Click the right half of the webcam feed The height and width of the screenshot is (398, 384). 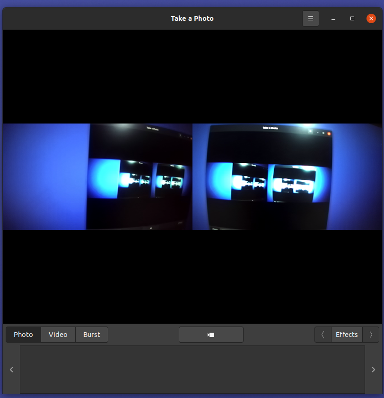tap(287, 177)
